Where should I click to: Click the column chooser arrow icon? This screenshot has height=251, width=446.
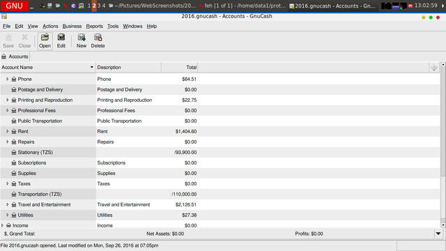coord(433,68)
